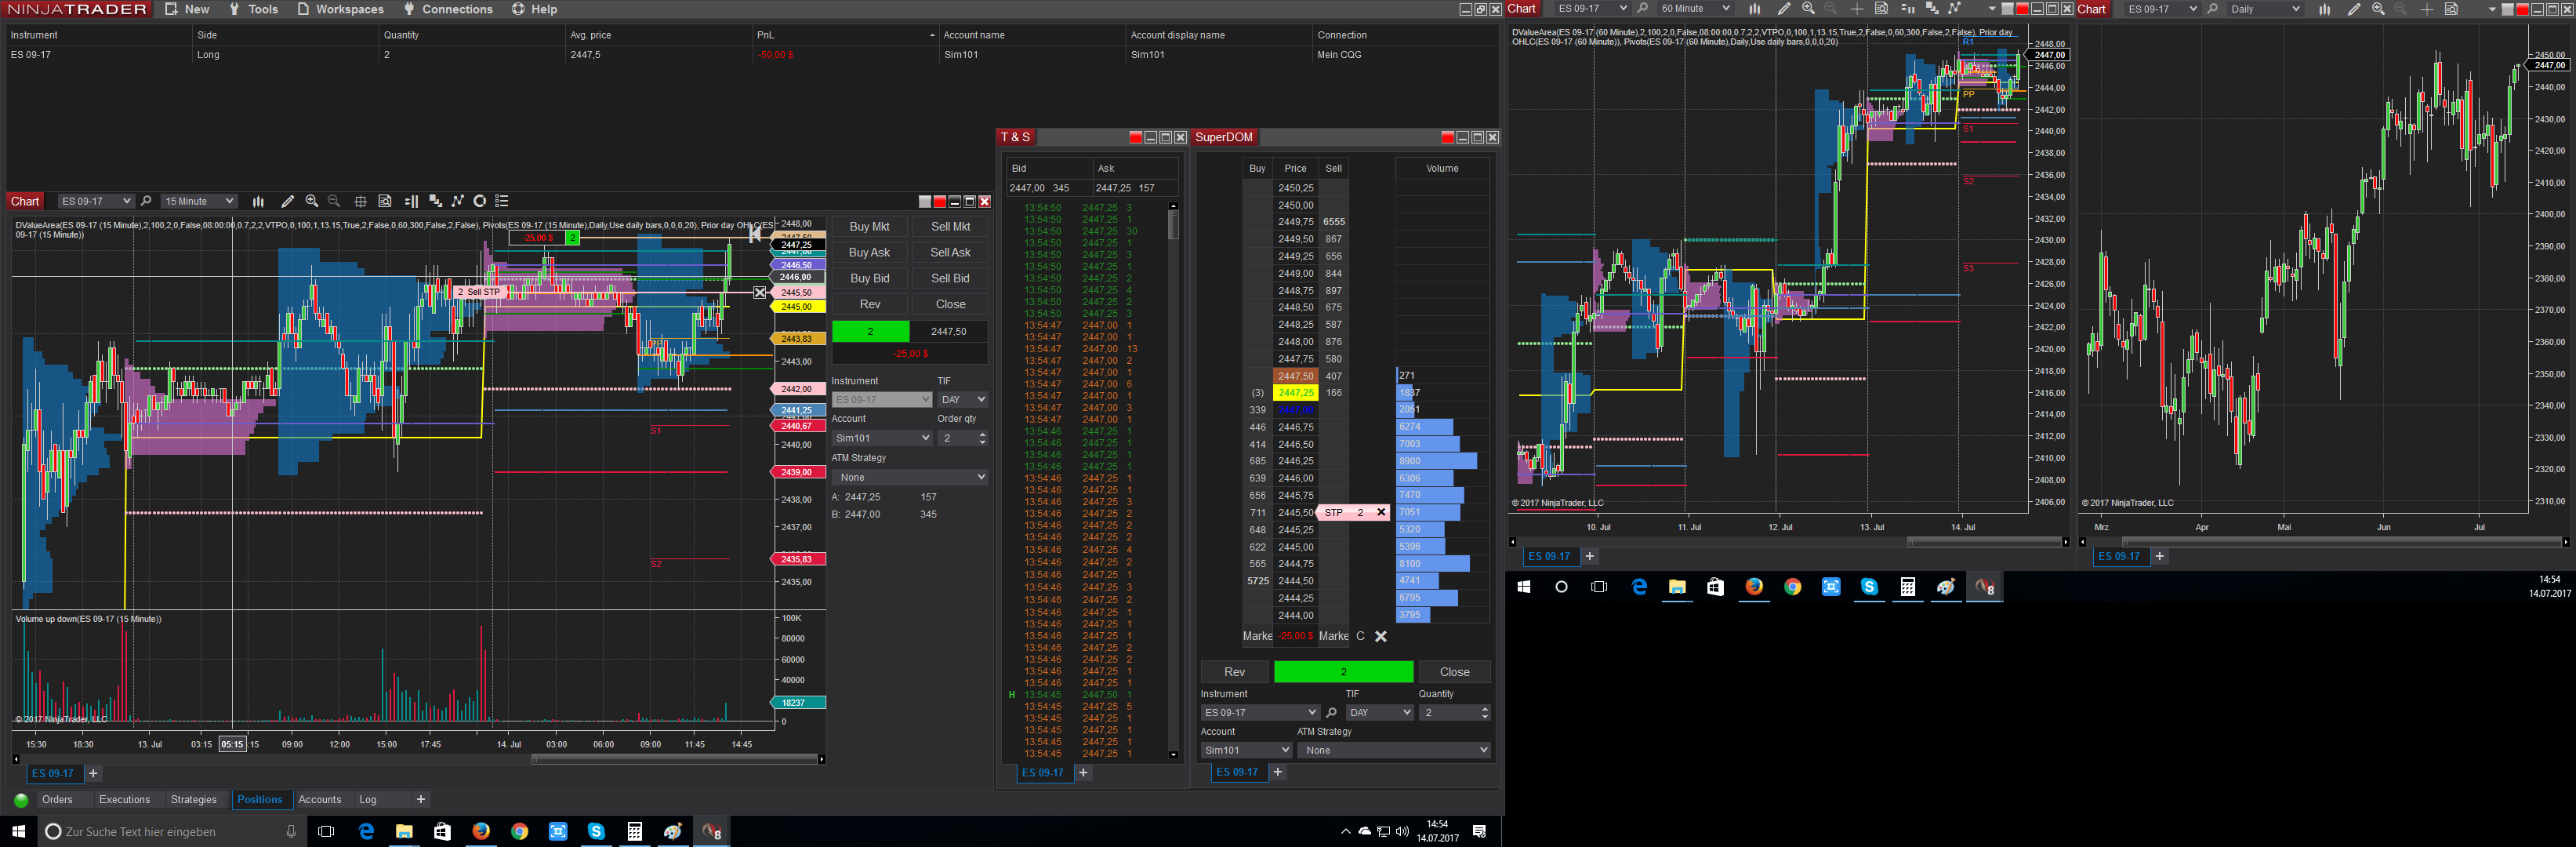Click the Sell Mkt button
The height and width of the screenshot is (847, 2576).
point(950,227)
